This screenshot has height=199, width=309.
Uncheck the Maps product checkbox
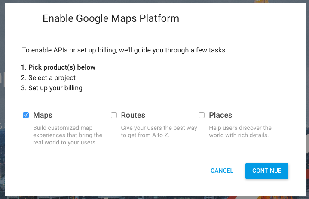[x=26, y=115]
